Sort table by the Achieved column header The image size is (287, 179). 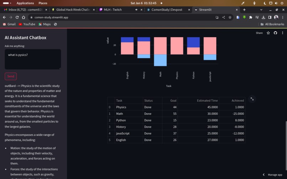click(232, 101)
